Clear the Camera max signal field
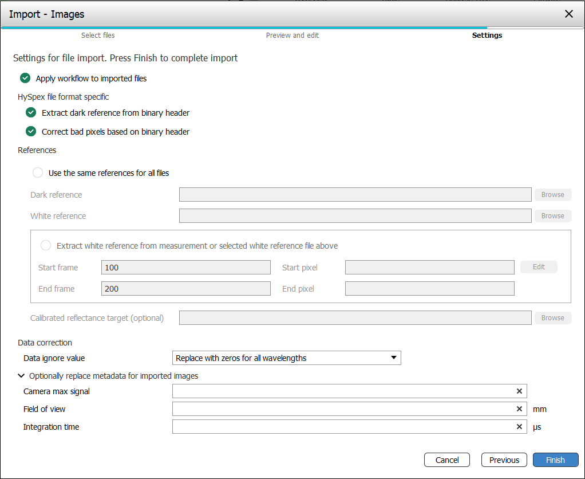 pyautogui.click(x=519, y=391)
